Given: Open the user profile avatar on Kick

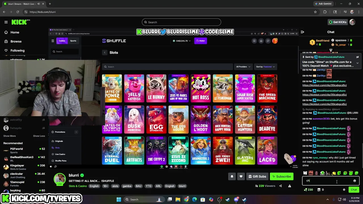Looking at the screenshot, I should pyautogui.click(x=353, y=22).
